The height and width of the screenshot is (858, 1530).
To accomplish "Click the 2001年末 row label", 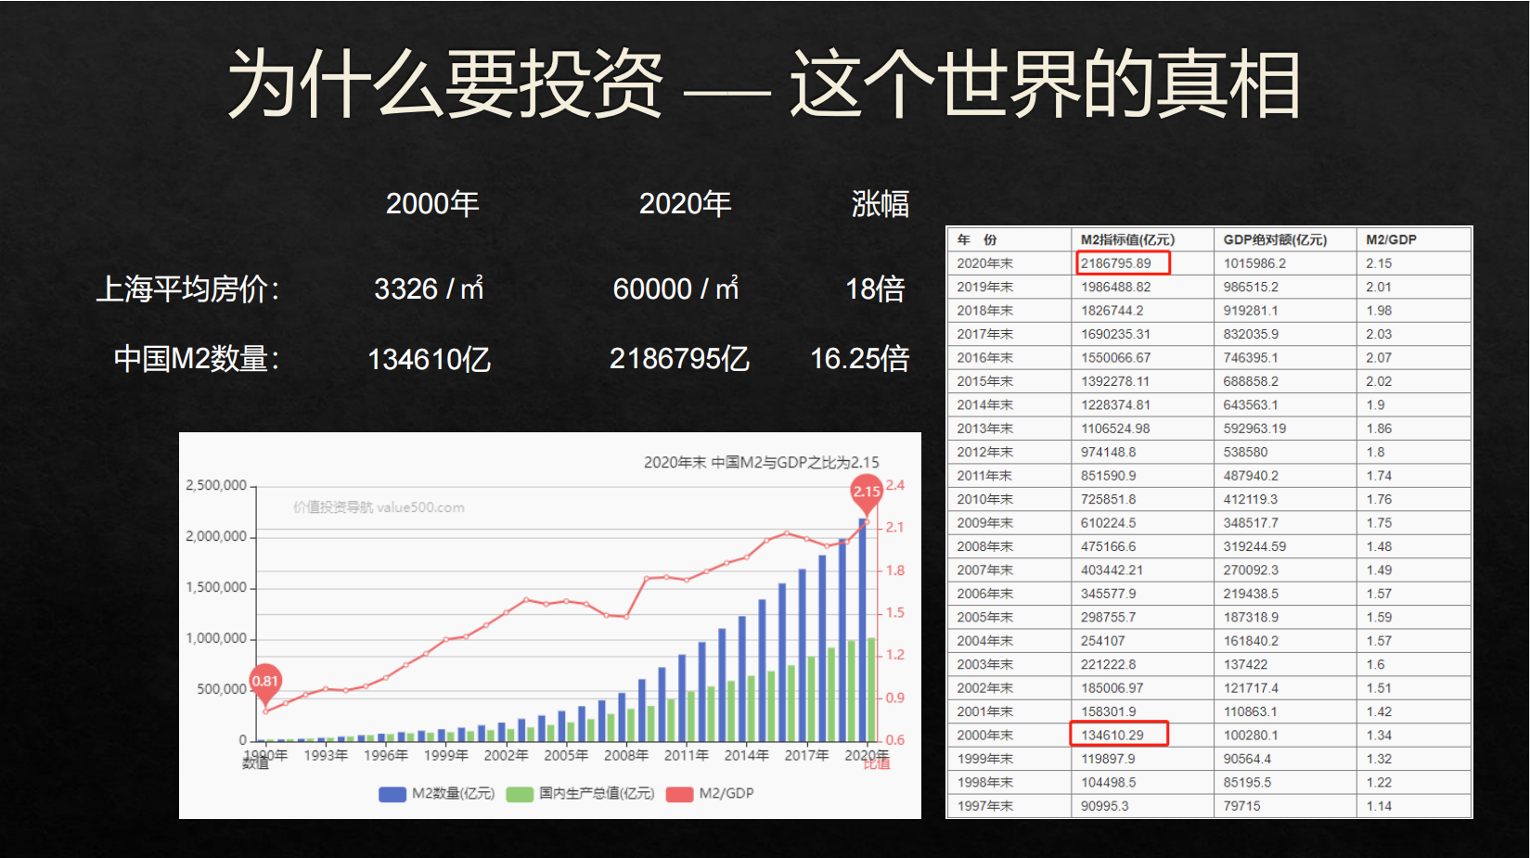I will pyautogui.click(x=985, y=712).
